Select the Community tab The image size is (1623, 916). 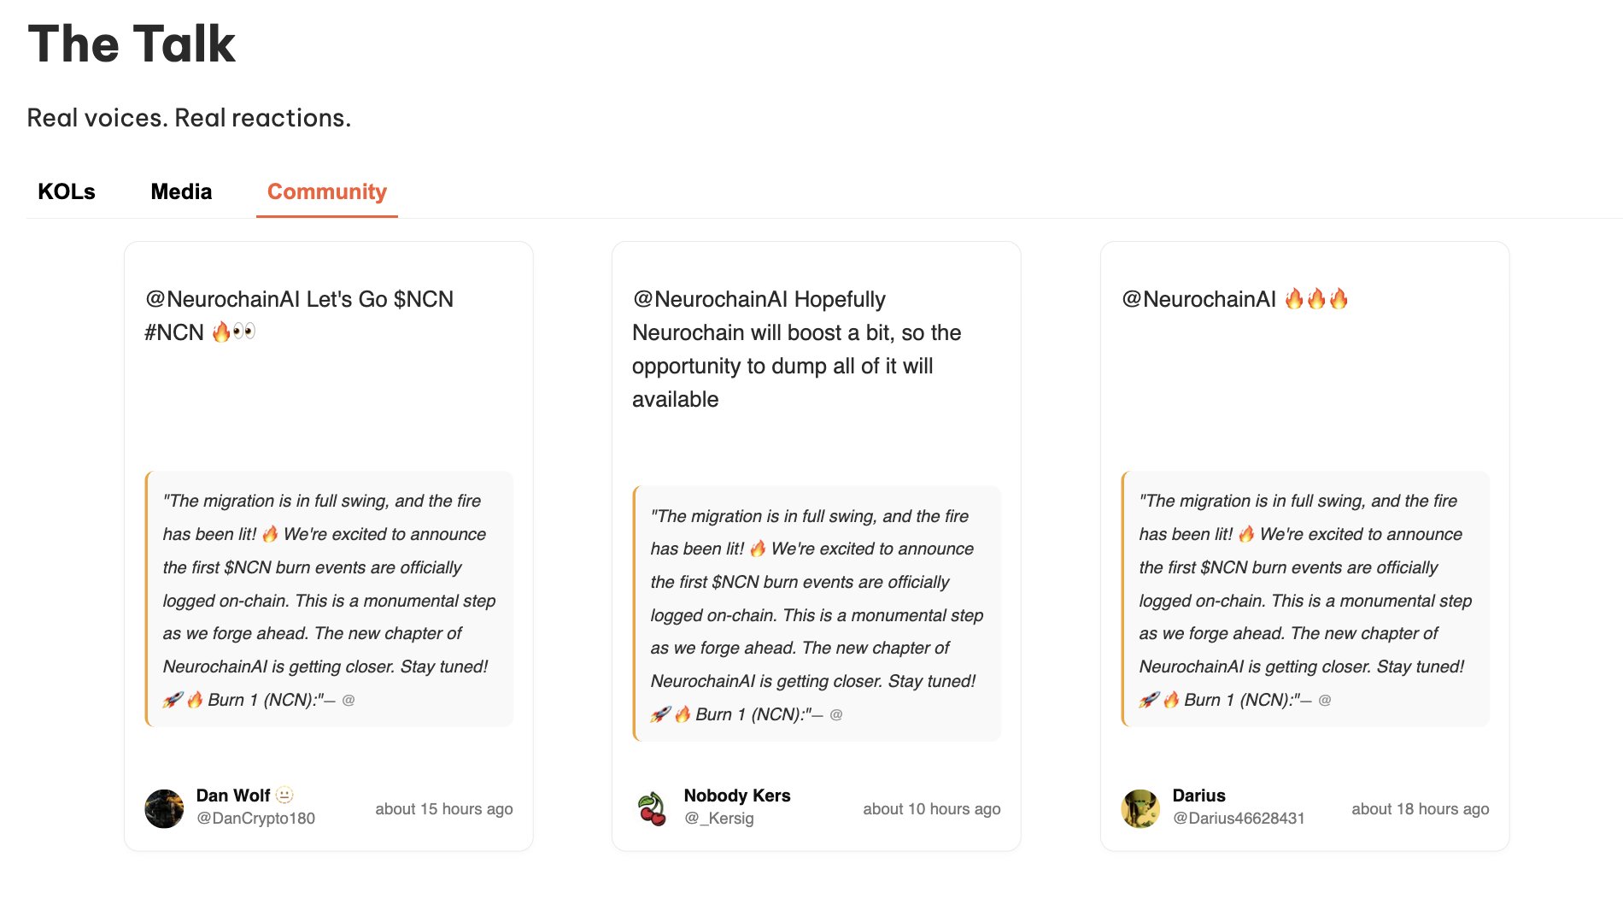tap(327, 191)
